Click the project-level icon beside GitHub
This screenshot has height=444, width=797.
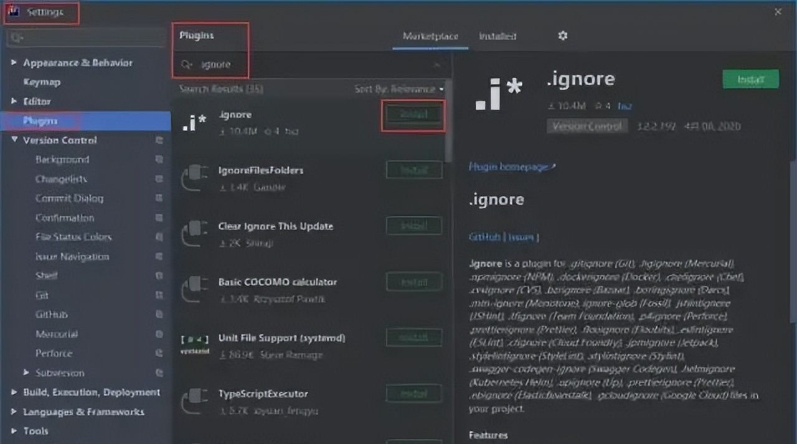tap(159, 315)
